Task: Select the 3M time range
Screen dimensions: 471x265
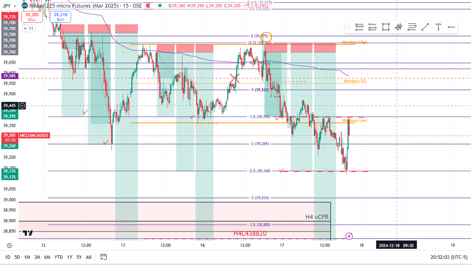Action: click(x=37, y=257)
